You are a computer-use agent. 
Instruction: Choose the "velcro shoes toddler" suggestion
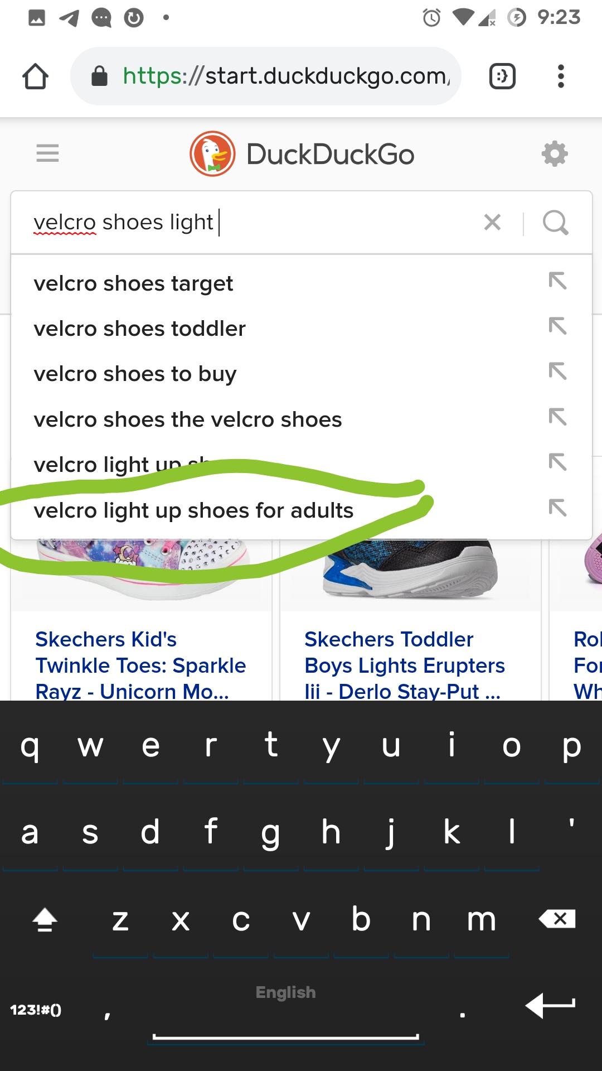(139, 329)
